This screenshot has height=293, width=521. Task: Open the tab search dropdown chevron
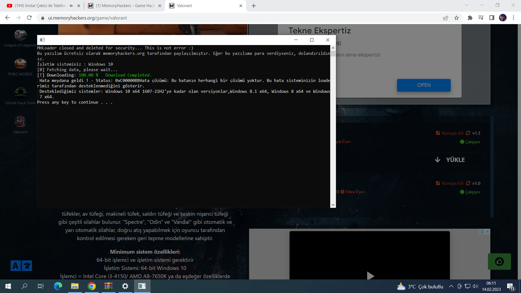pos(466,5)
